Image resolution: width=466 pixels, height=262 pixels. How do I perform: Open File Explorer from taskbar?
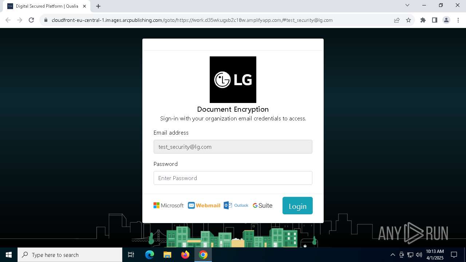(167, 255)
